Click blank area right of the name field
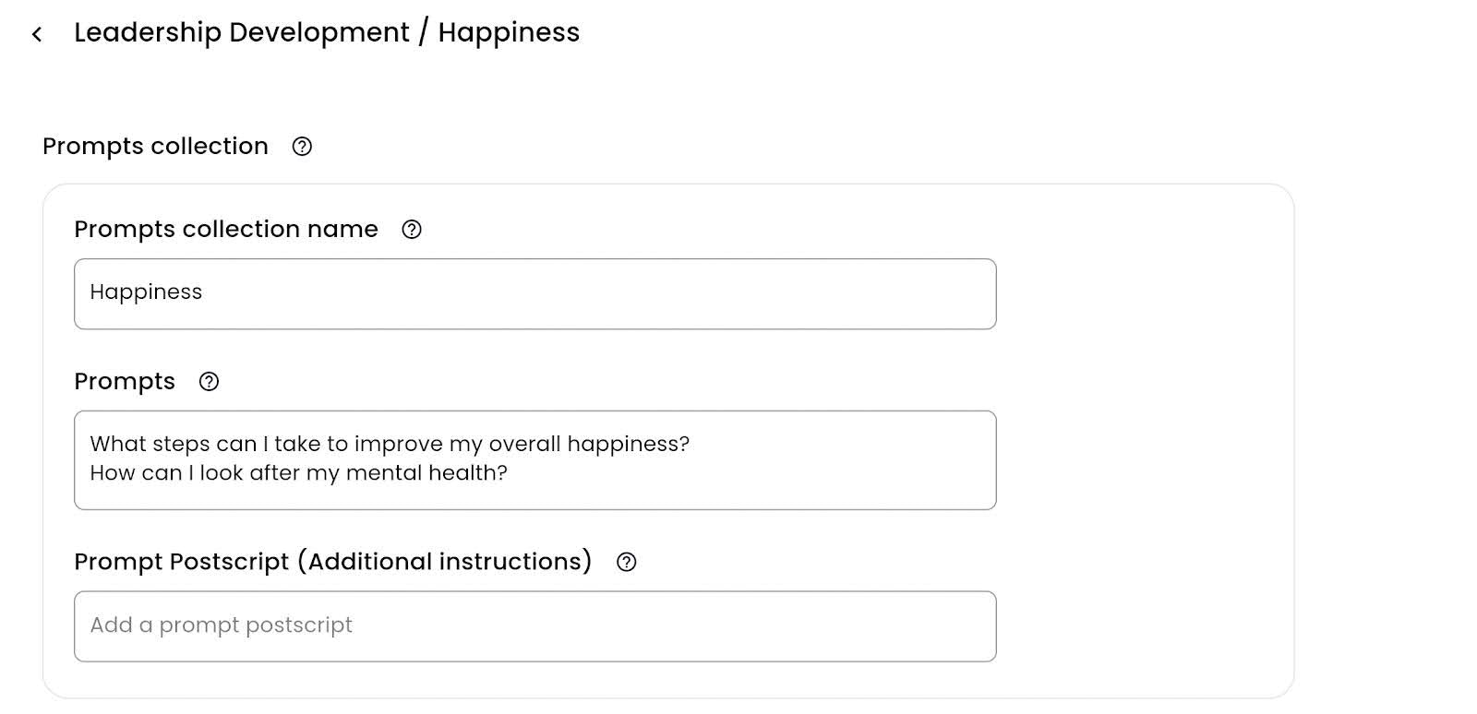 (x=1145, y=293)
